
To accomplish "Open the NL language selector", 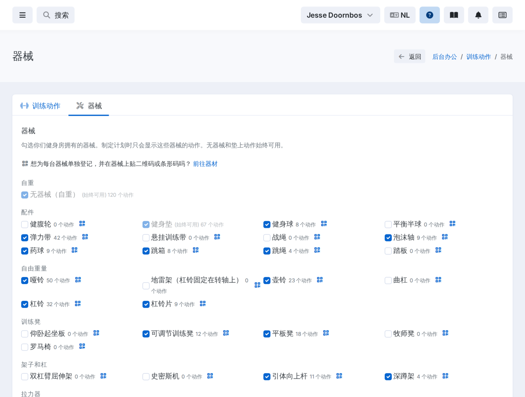I will (400, 15).
